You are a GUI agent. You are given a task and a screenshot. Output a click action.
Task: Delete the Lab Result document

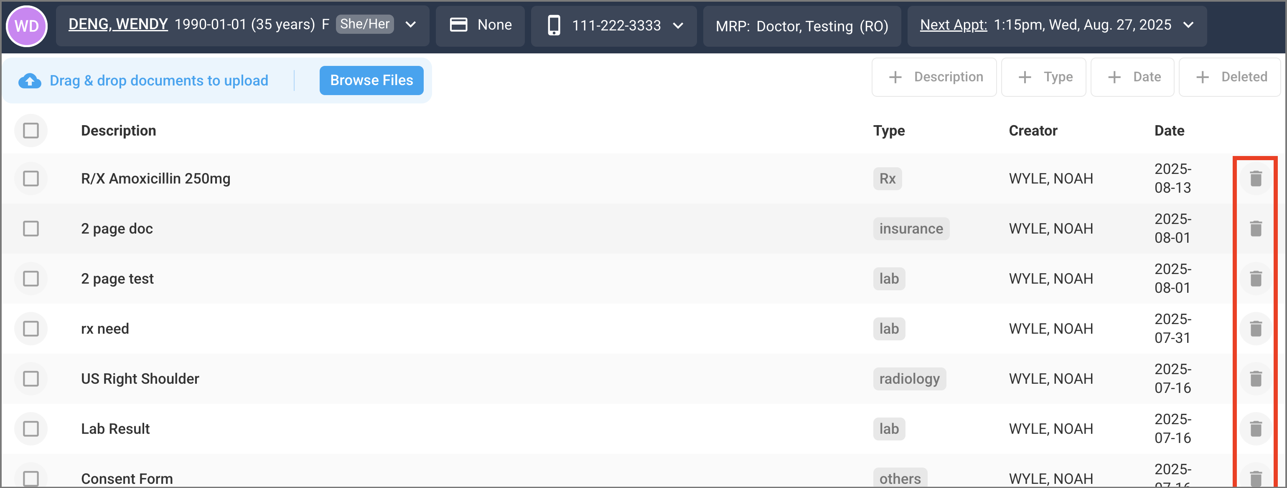pyautogui.click(x=1256, y=429)
